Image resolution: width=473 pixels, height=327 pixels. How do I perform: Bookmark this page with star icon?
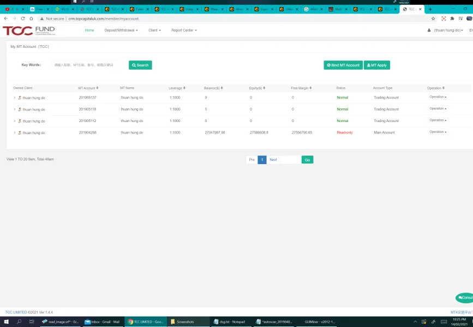(x=433, y=19)
